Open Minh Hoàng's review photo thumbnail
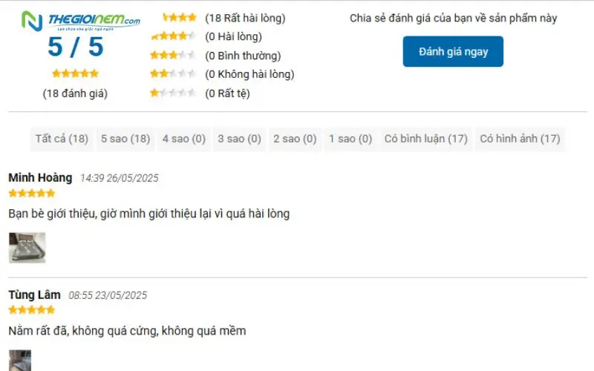Screen dimensions: 594x371 point(27,248)
